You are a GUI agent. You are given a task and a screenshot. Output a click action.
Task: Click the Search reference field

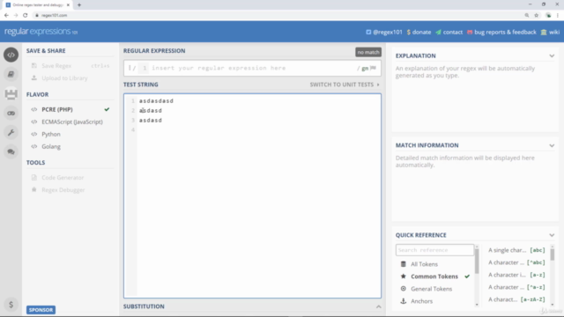pos(434,250)
